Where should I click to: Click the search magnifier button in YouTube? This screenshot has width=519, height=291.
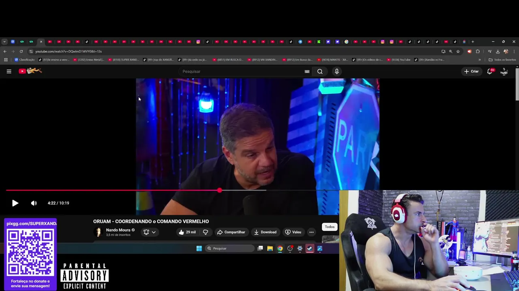coord(320,72)
